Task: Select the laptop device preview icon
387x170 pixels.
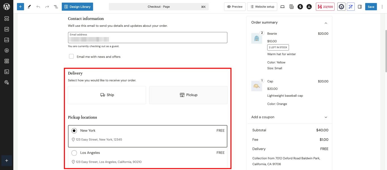Action: point(282,7)
